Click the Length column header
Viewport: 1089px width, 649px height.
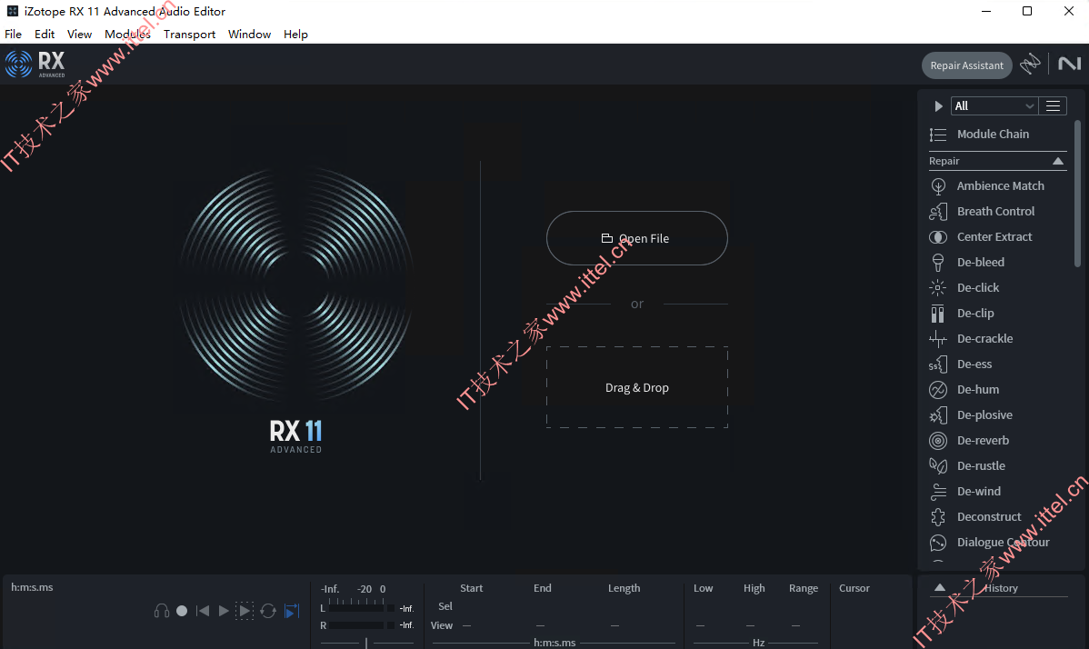[624, 588]
